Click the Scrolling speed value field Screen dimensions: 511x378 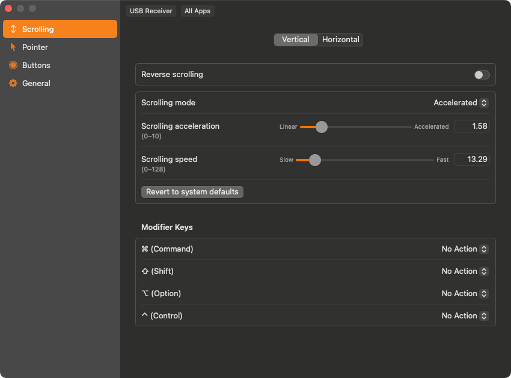pos(472,160)
